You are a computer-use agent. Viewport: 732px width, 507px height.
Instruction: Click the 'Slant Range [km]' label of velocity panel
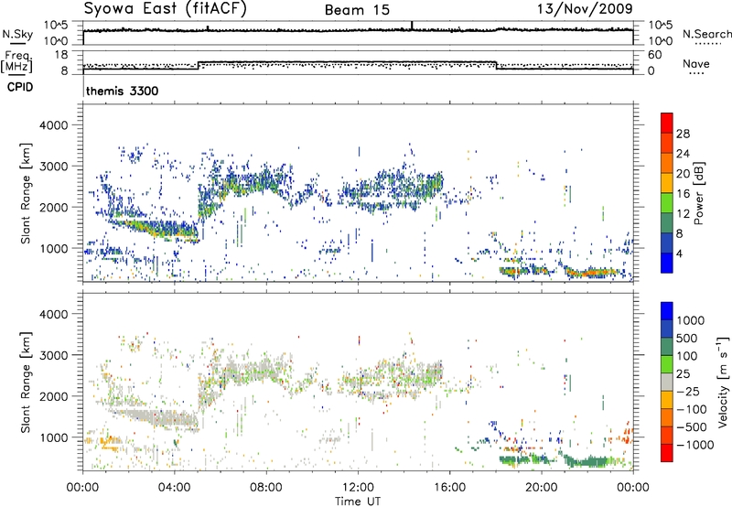point(26,383)
